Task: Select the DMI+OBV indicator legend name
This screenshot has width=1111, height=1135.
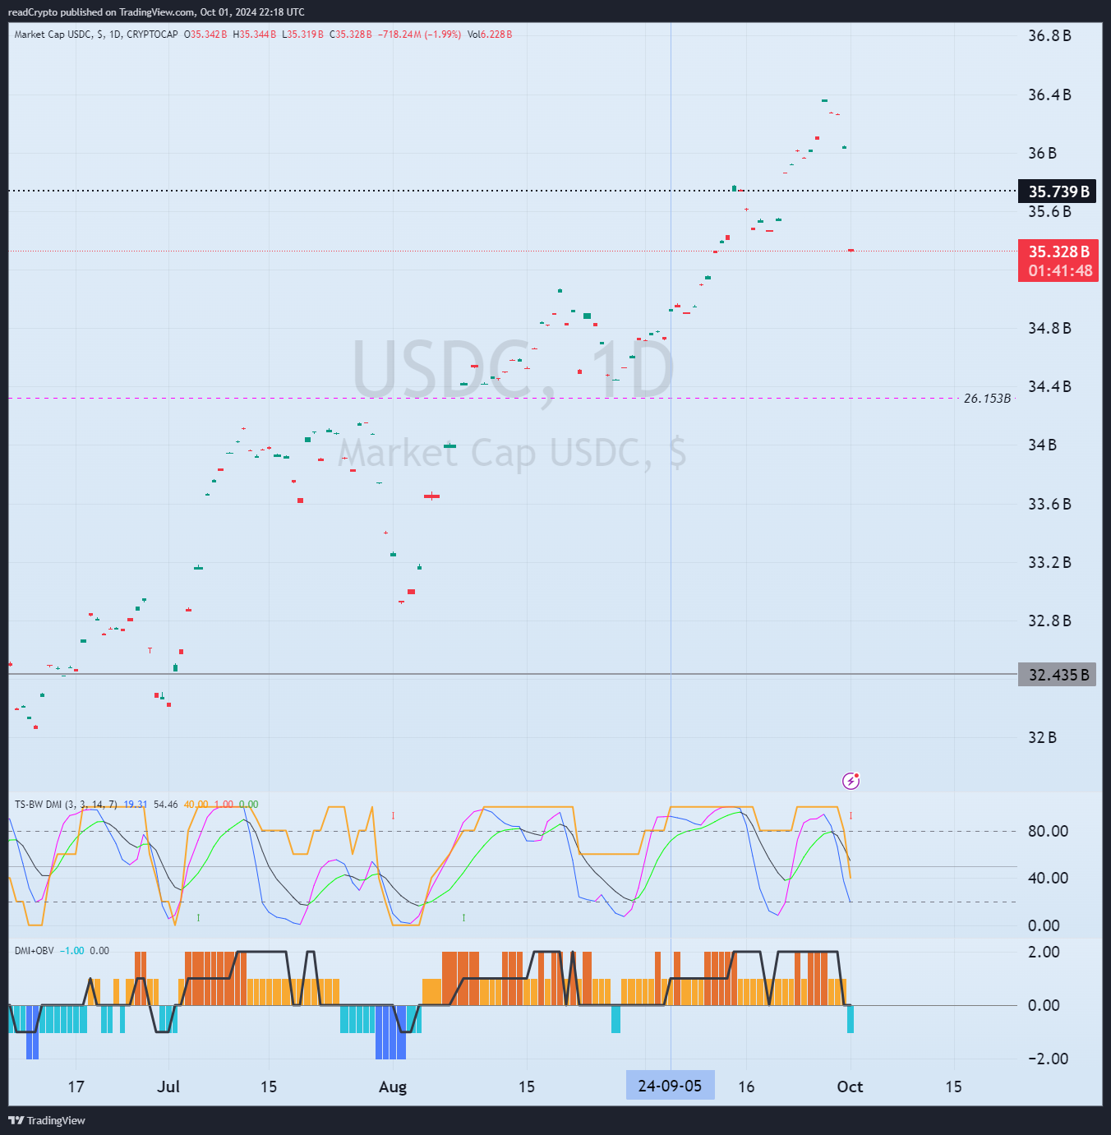Action: (35, 951)
